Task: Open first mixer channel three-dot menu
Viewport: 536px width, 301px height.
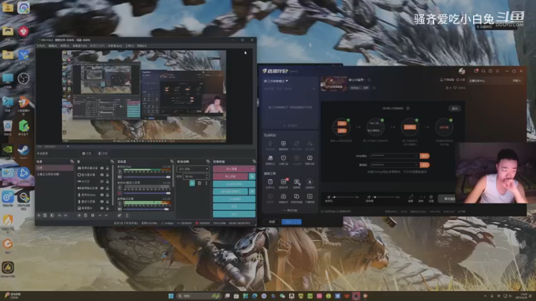Action: pyautogui.click(x=120, y=171)
